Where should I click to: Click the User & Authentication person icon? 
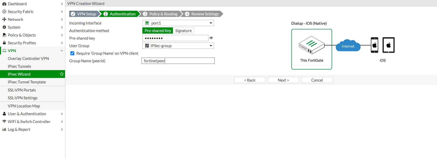[x=4, y=114]
